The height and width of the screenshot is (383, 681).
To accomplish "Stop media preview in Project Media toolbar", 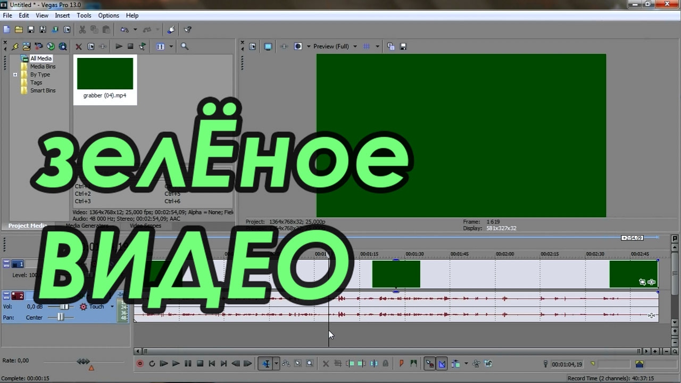I will point(130,47).
